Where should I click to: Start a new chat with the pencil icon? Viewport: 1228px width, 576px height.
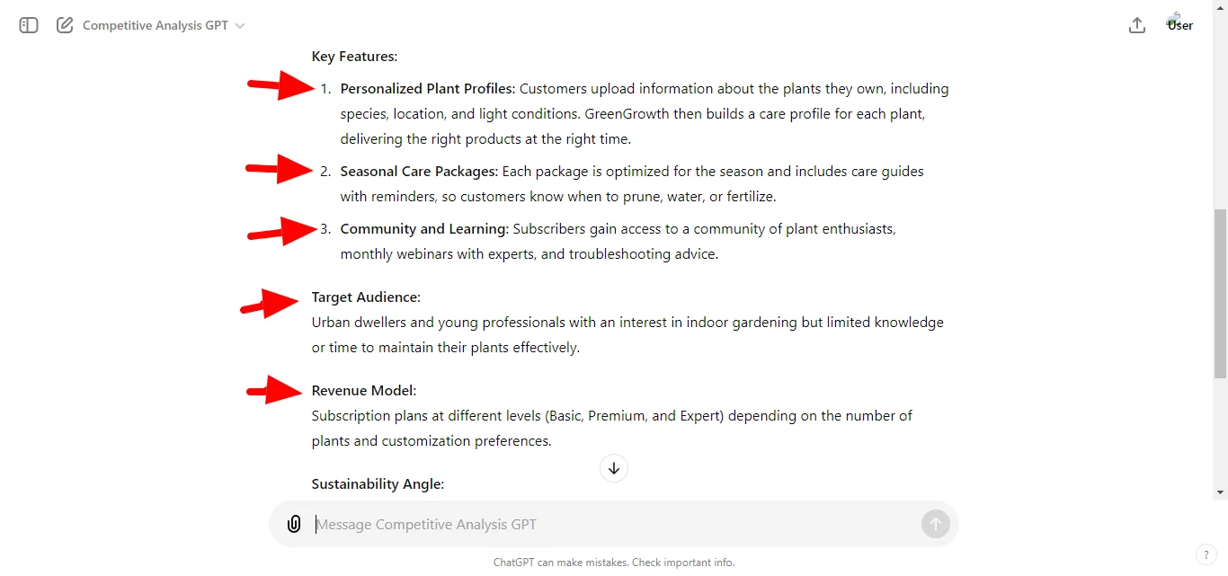pos(64,25)
